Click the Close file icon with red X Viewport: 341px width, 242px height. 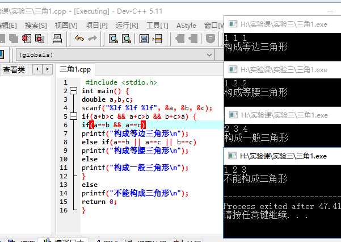pyautogui.click(x=27, y=39)
